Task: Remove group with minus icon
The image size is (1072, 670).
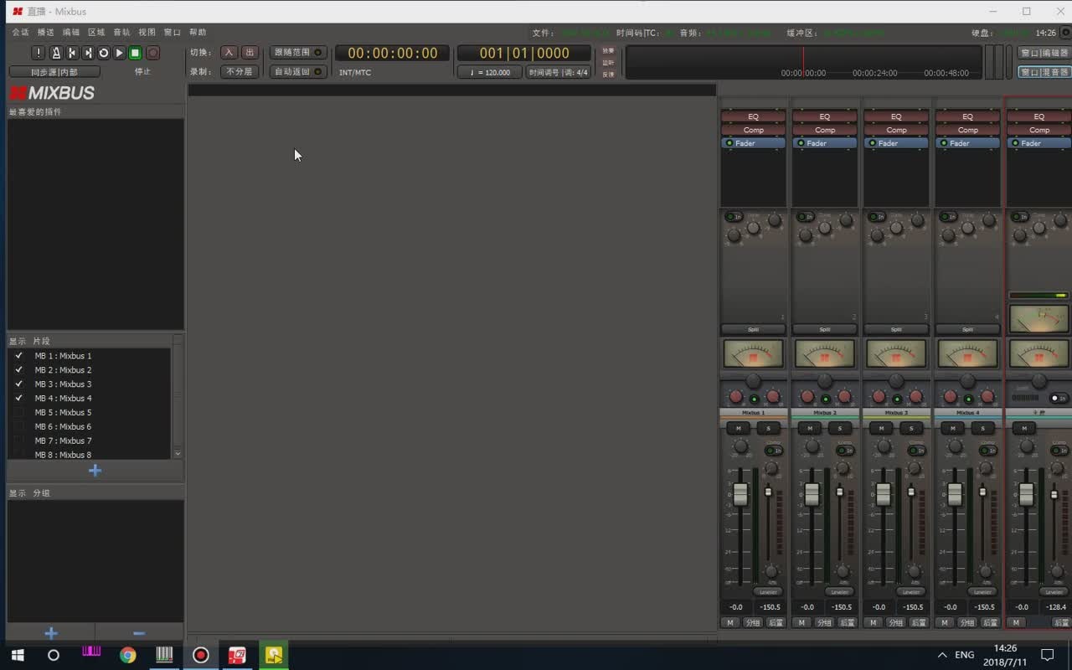Action: click(x=139, y=633)
